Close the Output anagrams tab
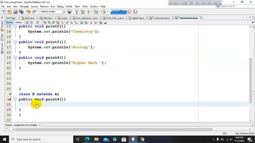The width and height of the screenshot is (255, 143). click(x=40, y=125)
